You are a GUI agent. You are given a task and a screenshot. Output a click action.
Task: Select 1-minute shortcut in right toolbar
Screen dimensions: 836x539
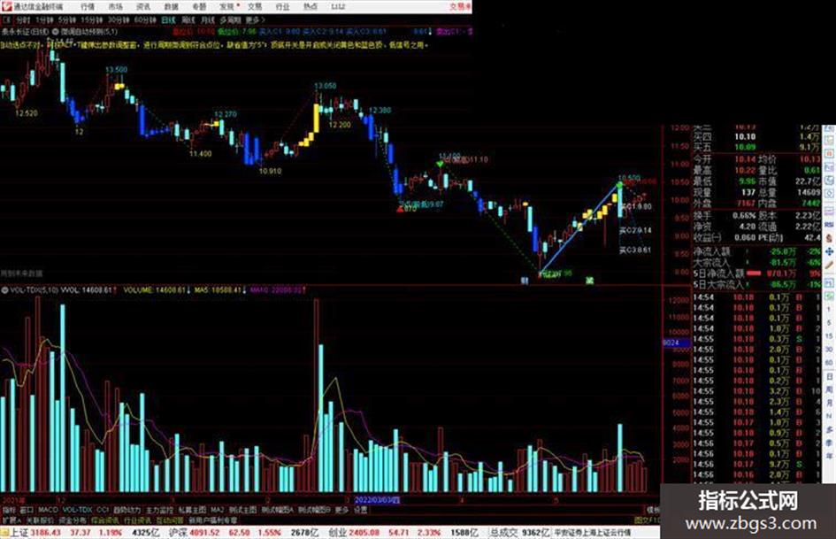point(829,309)
